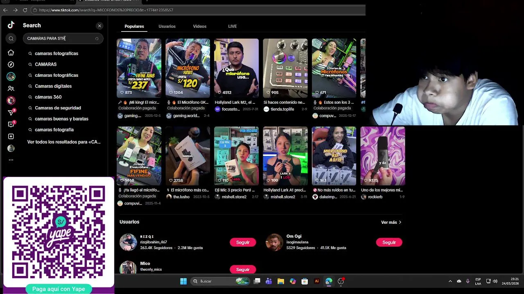Open Microsoft Store from the taskbar
Image resolution: width=524 pixels, height=294 pixels.
click(304, 281)
